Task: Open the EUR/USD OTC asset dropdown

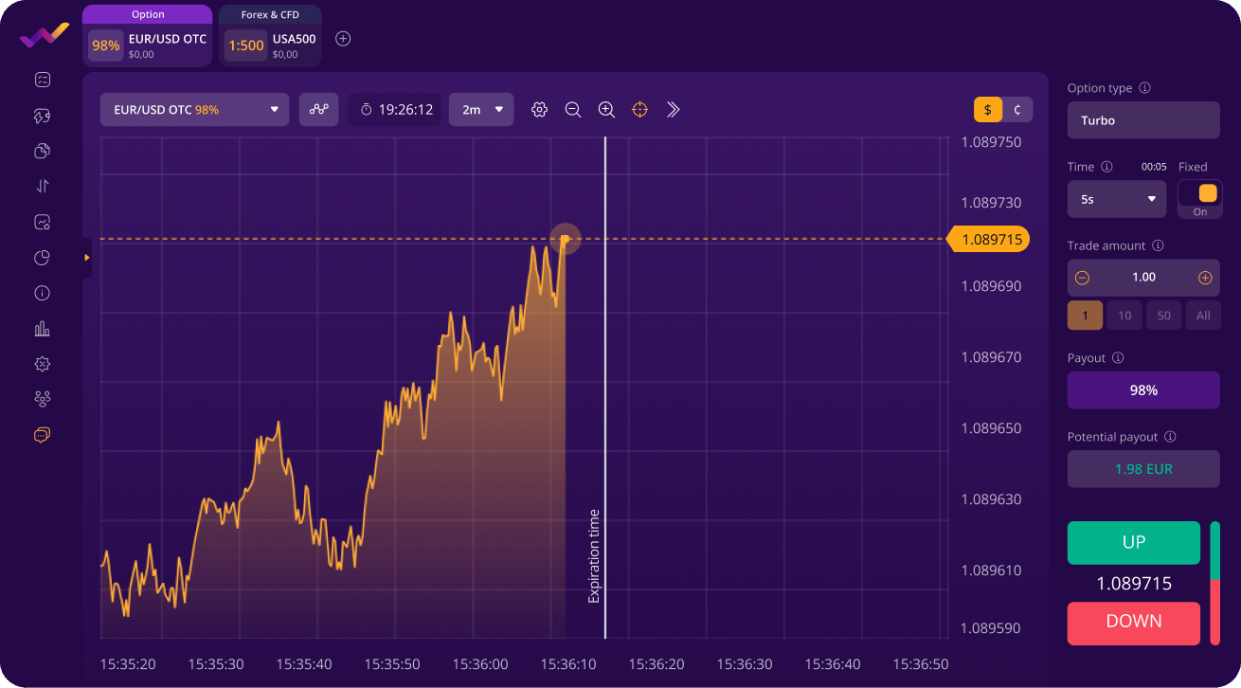Action: point(194,110)
